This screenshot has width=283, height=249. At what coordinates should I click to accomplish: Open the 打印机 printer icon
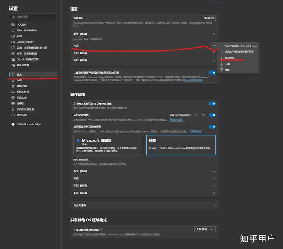point(13,103)
